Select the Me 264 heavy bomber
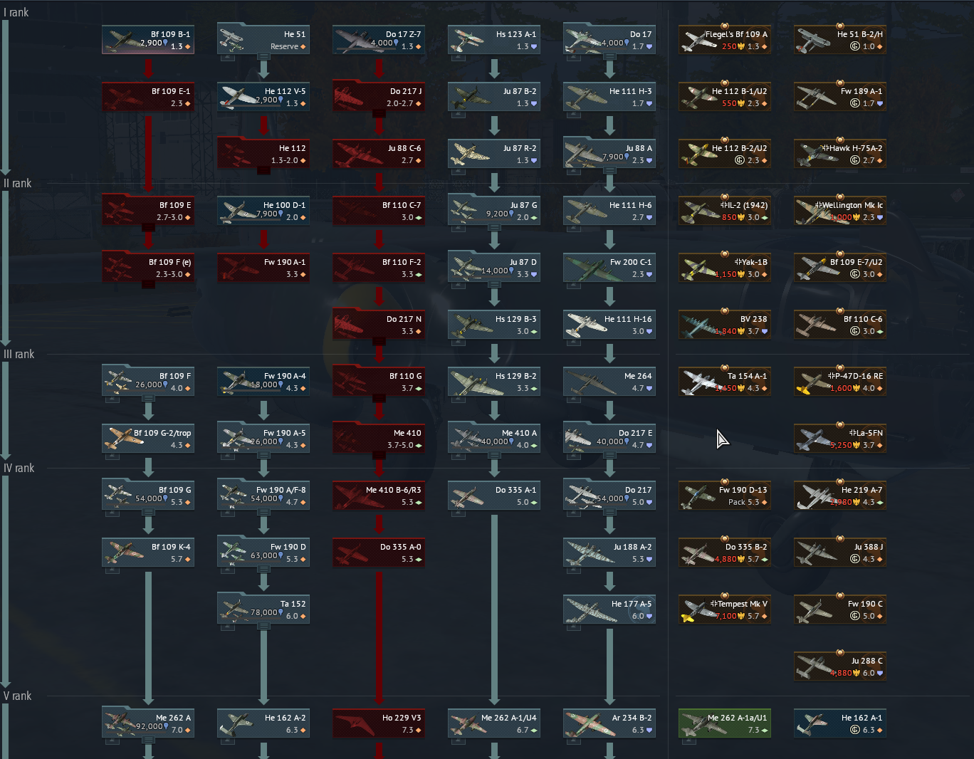The height and width of the screenshot is (759, 974). [609, 382]
